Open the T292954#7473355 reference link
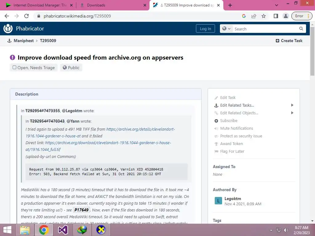The width and height of the screenshot is (315, 236). click(42, 111)
